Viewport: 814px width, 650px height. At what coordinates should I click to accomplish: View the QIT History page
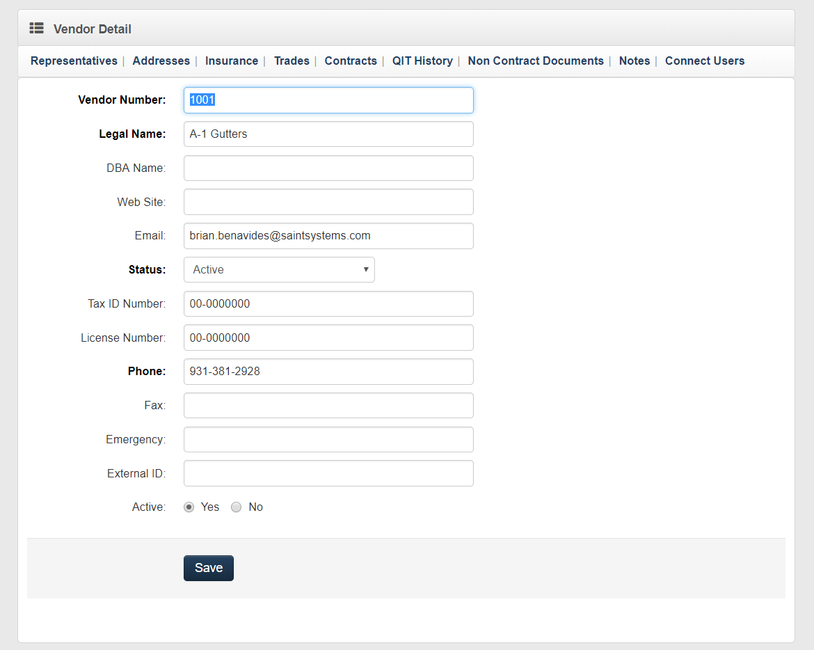(x=422, y=61)
